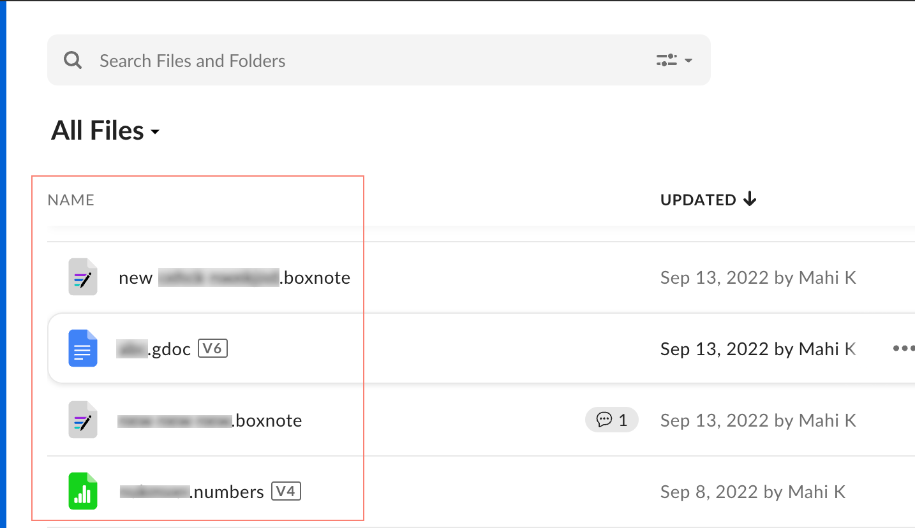This screenshot has width=915, height=528.
Task: Click the boxnote icon in the commented row
Action: click(x=83, y=420)
